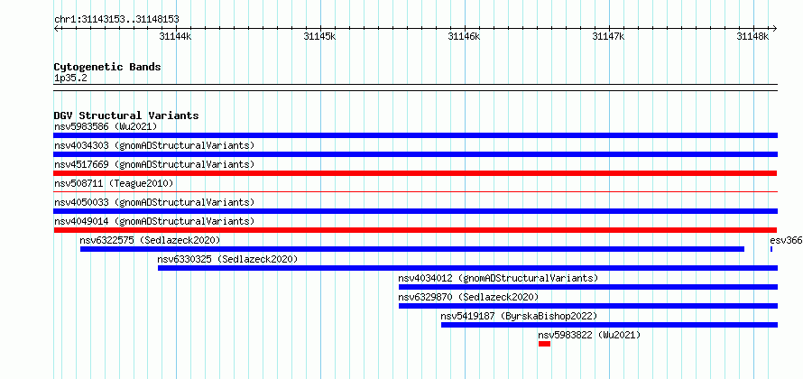
Task: Click the small esv366 blue marker
Action: (x=771, y=249)
